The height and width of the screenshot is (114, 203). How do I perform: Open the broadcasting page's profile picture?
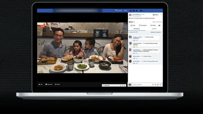click(130, 15)
